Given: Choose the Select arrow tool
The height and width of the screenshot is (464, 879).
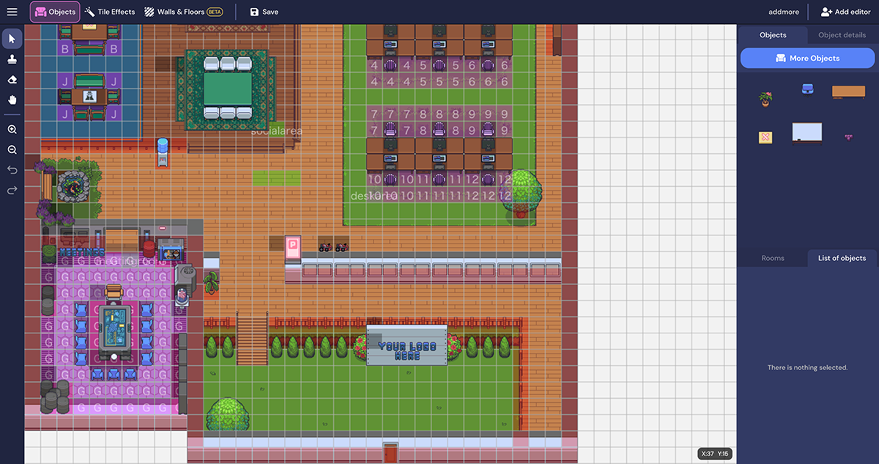Looking at the screenshot, I should [x=12, y=39].
